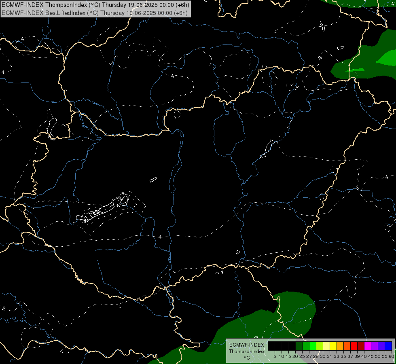This screenshot has height=364, width=396.
Task: Select the pale yellow 30–31 legend swatch
Action: click(x=326, y=346)
